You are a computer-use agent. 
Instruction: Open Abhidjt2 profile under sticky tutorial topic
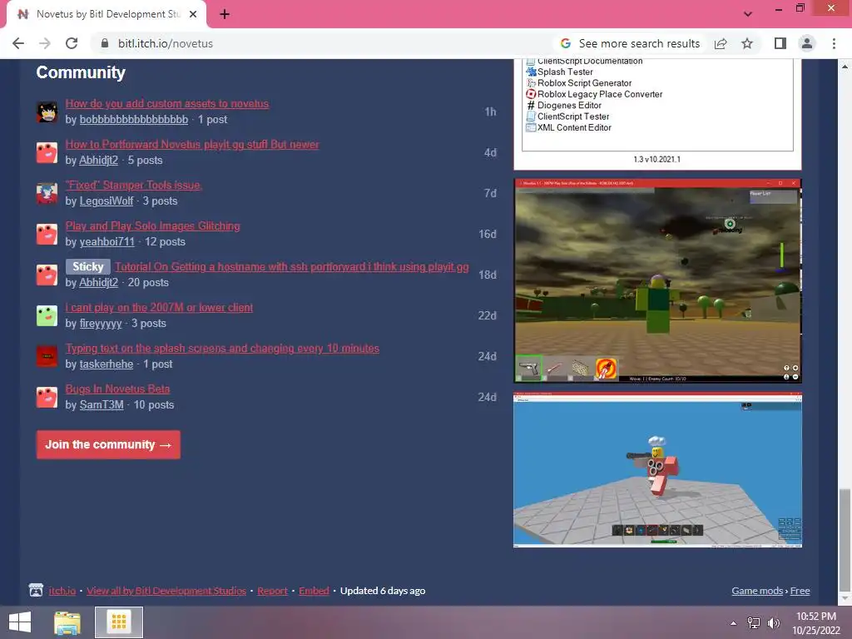click(x=98, y=283)
